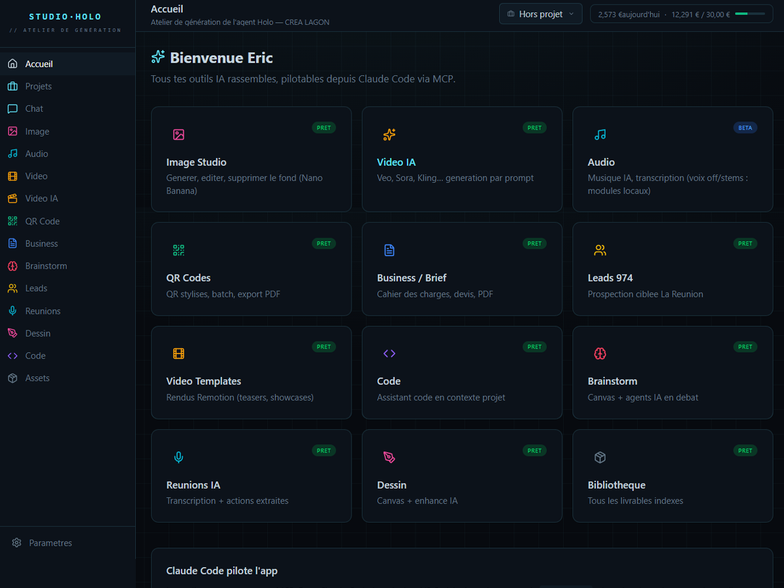This screenshot has height=588, width=784.
Task: Click the Video film icon in sidebar
Action: (x=12, y=176)
